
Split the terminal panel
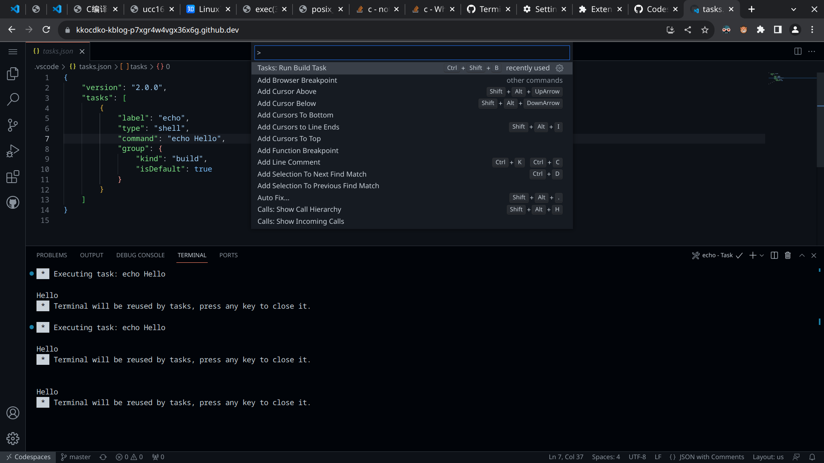click(x=774, y=255)
